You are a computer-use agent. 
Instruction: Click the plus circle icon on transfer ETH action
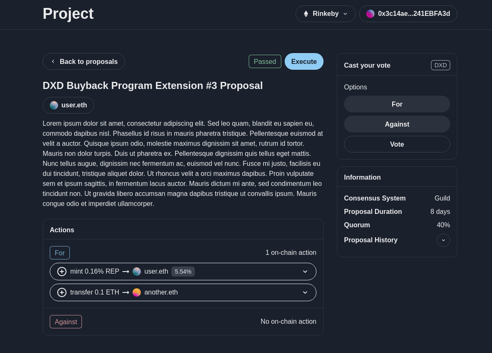pos(62,292)
